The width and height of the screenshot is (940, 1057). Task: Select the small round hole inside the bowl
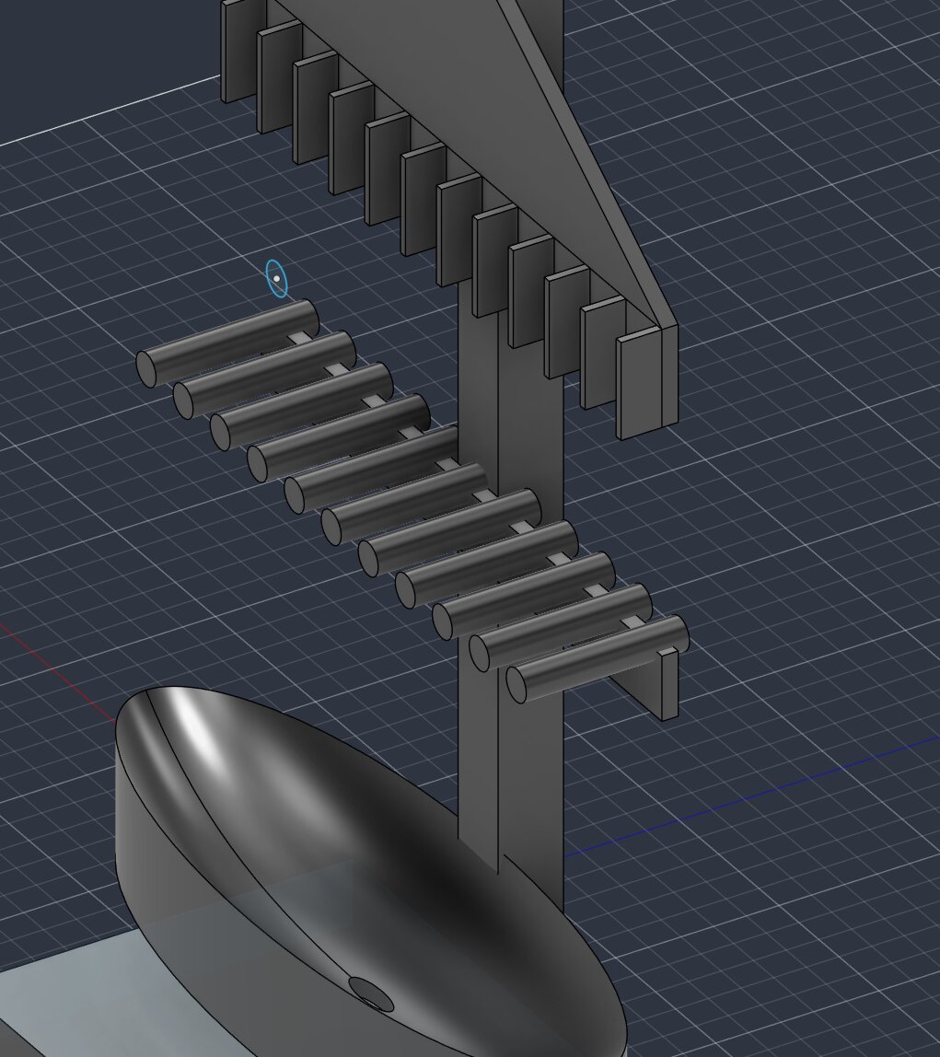[x=371, y=993]
